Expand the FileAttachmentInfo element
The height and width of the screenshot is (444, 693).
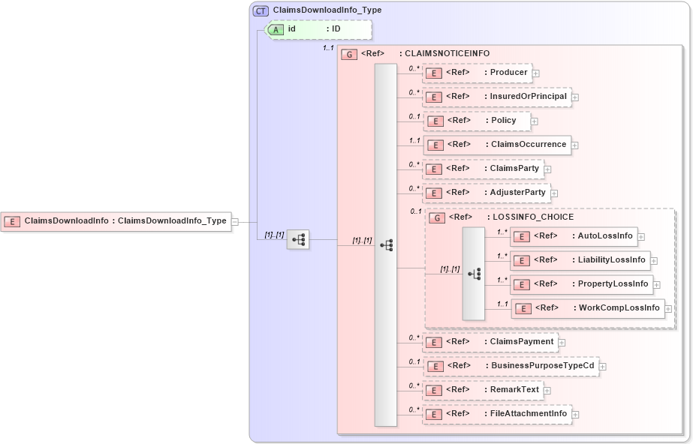(574, 413)
